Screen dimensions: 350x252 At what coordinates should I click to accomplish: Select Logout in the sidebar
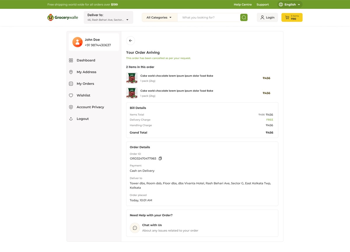pos(83,119)
